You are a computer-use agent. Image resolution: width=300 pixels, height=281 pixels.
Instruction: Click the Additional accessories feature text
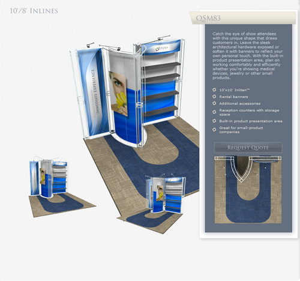coord(239,104)
